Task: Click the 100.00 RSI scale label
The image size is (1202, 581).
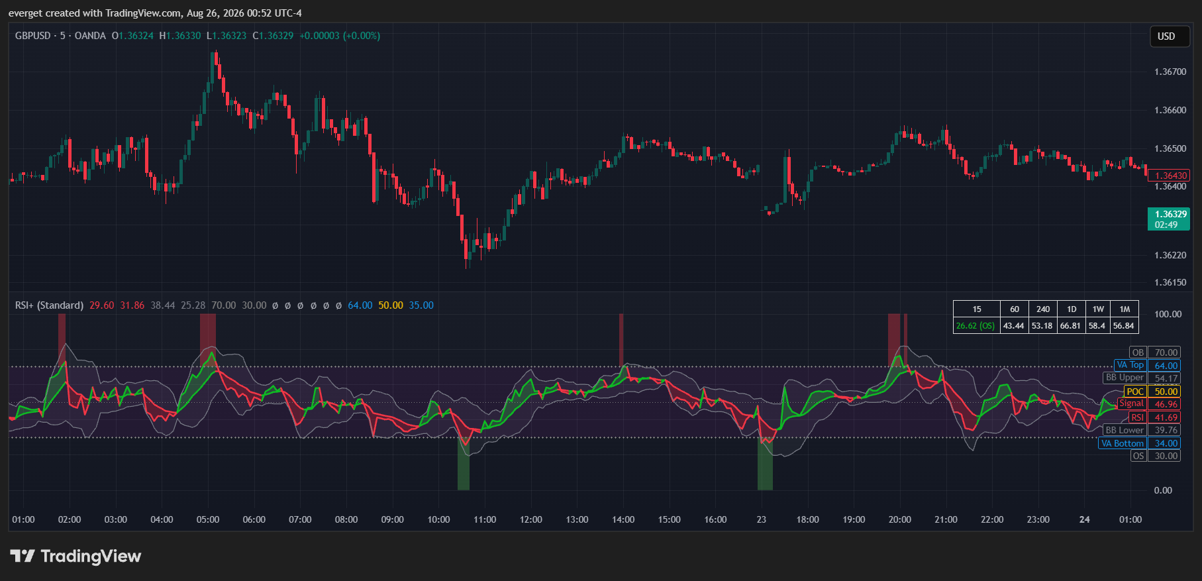Action: 1168,314
